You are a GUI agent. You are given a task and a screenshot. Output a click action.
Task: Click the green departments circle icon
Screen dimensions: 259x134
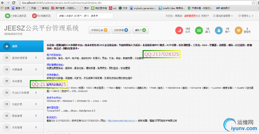coord(199,30)
